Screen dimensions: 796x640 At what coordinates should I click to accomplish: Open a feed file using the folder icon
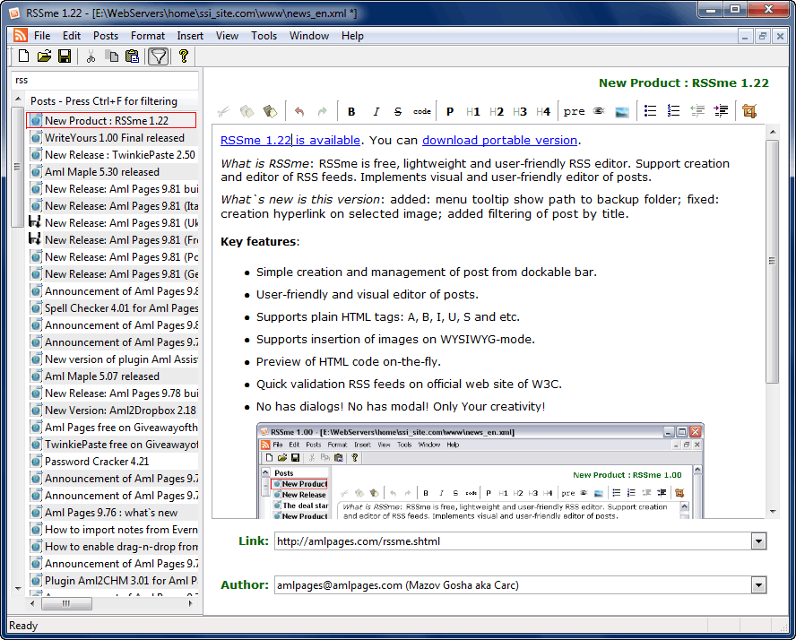coord(44,56)
